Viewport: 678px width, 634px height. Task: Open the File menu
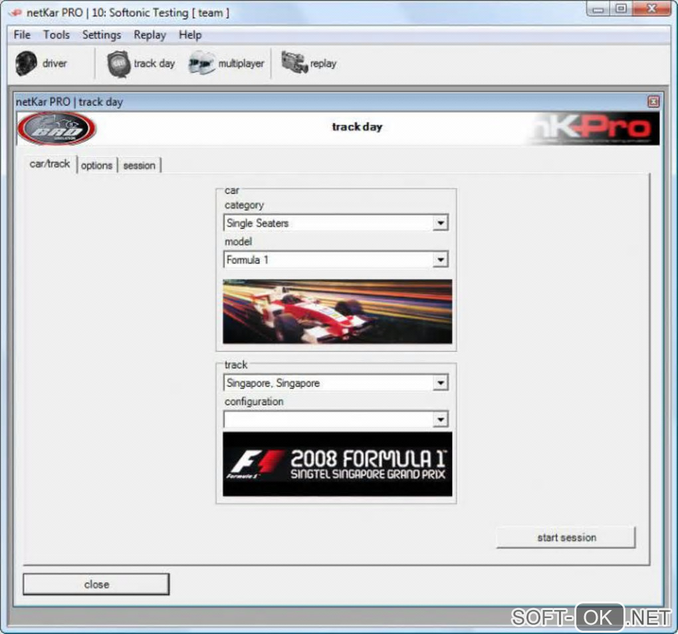[x=22, y=35]
